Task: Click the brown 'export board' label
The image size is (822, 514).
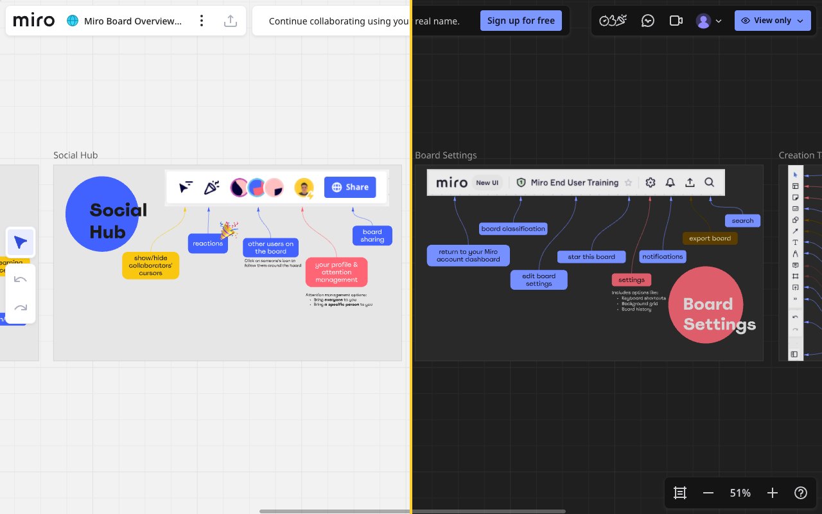Action: [x=710, y=238]
